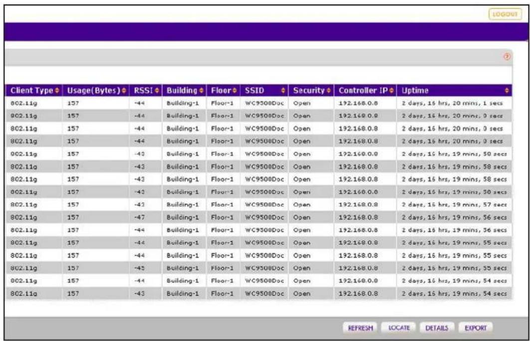
Task: Click WC9500Doc in the RSSI -47 row
Action: coord(265,217)
